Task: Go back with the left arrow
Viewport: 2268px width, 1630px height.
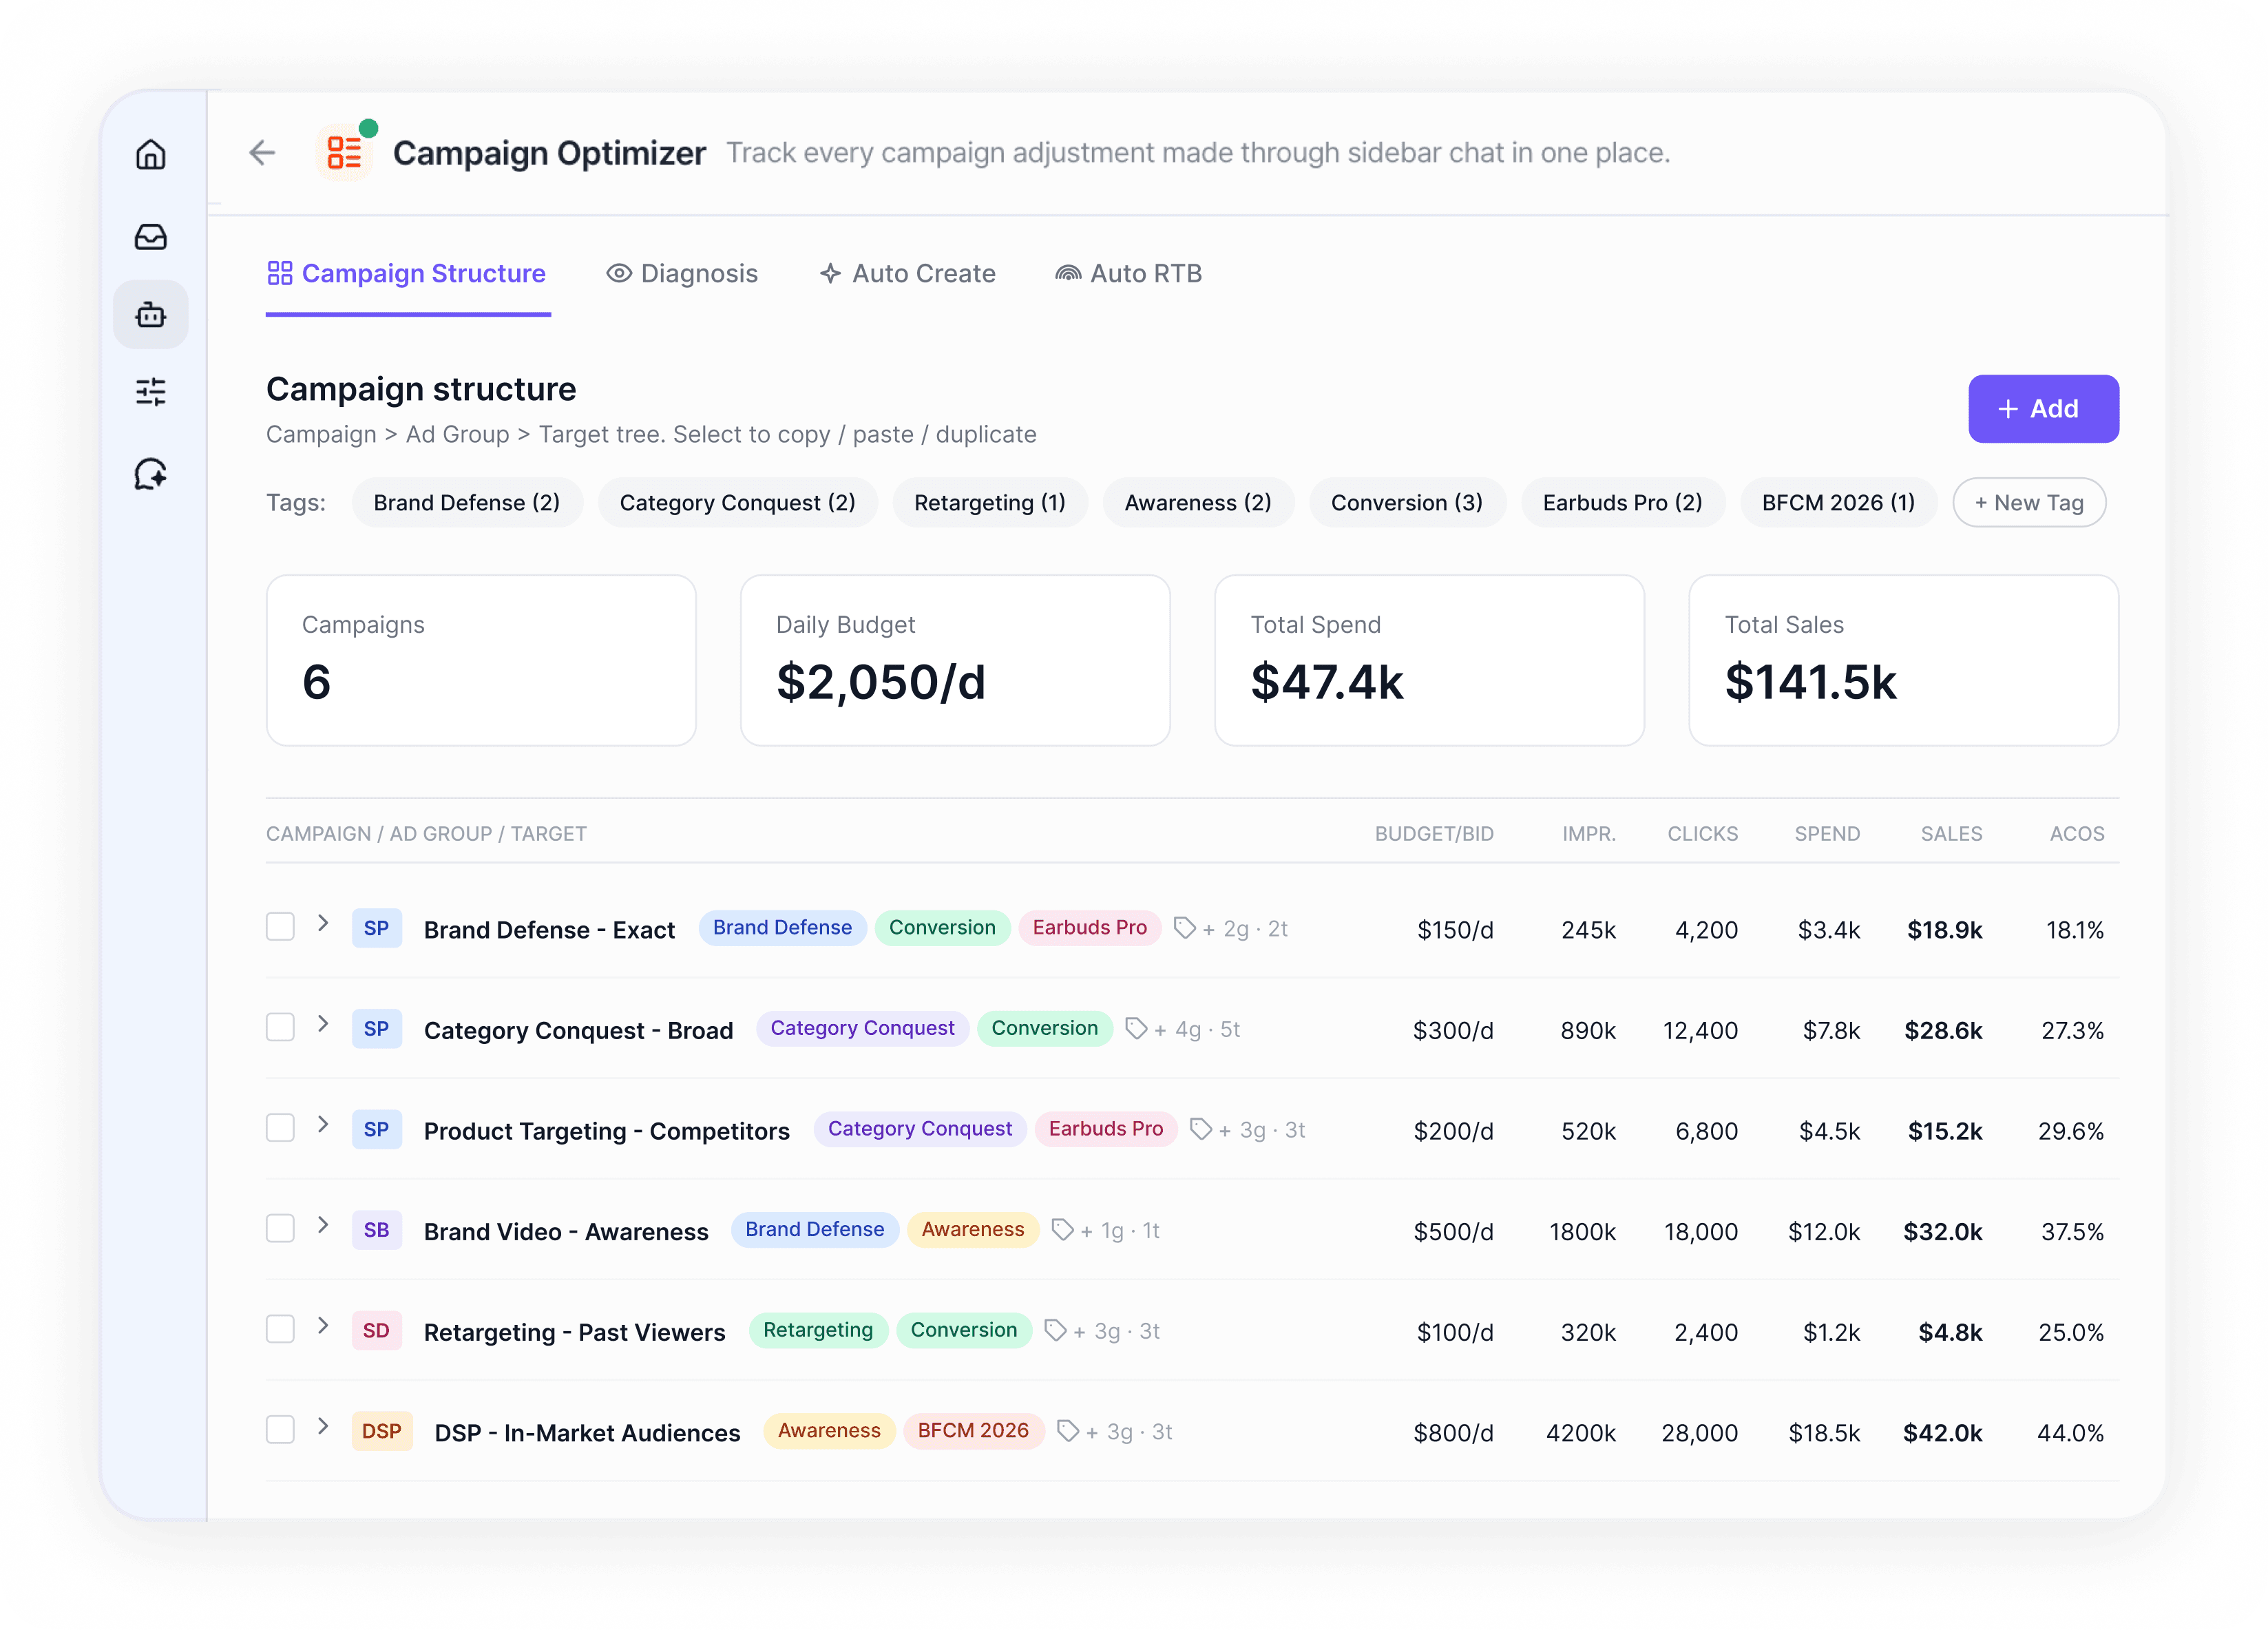Action: [x=262, y=152]
